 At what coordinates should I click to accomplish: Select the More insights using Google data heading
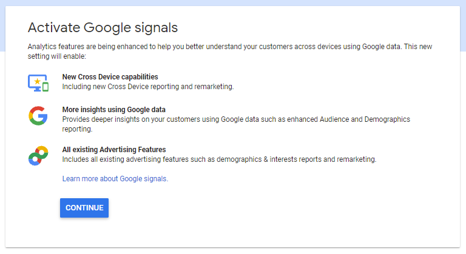tap(113, 110)
